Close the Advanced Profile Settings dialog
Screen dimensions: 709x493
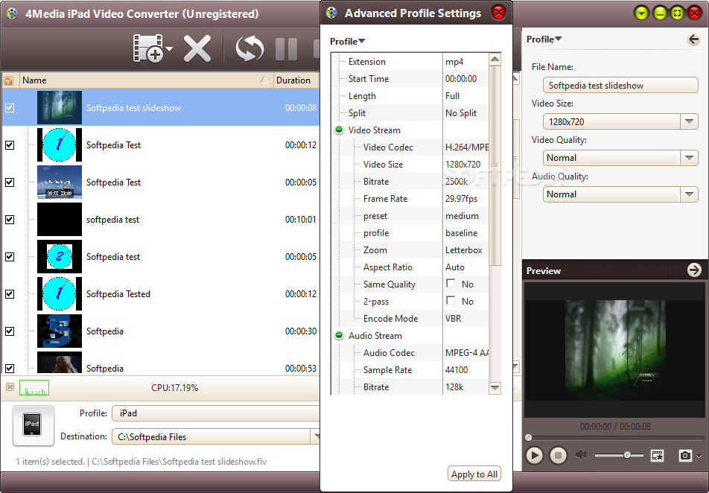pos(499,13)
